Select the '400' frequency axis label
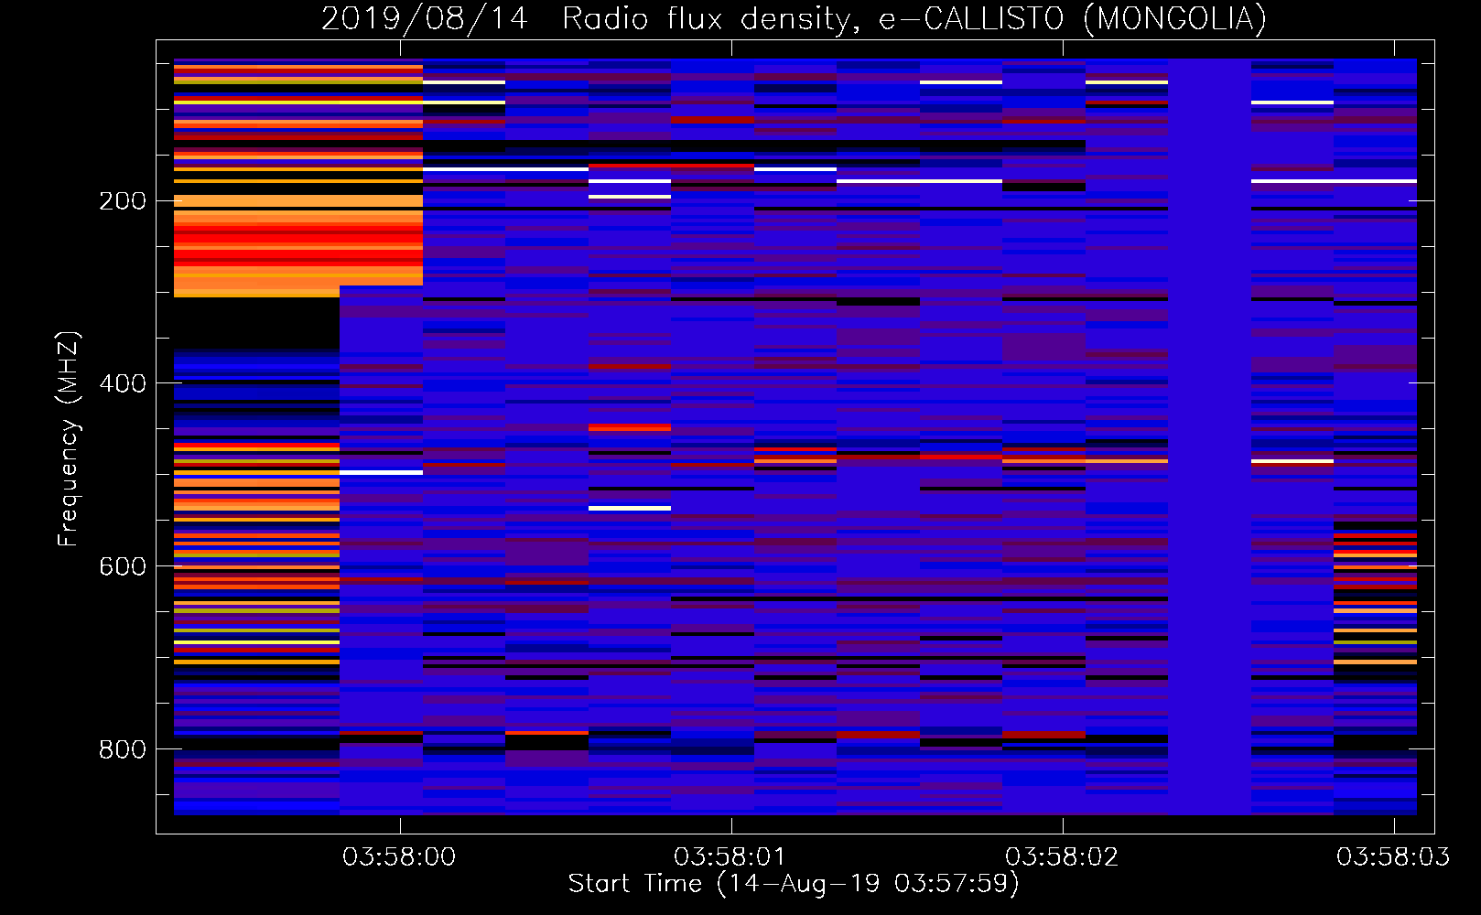Viewport: 1481px width, 915px height. click(x=123, y=383)
